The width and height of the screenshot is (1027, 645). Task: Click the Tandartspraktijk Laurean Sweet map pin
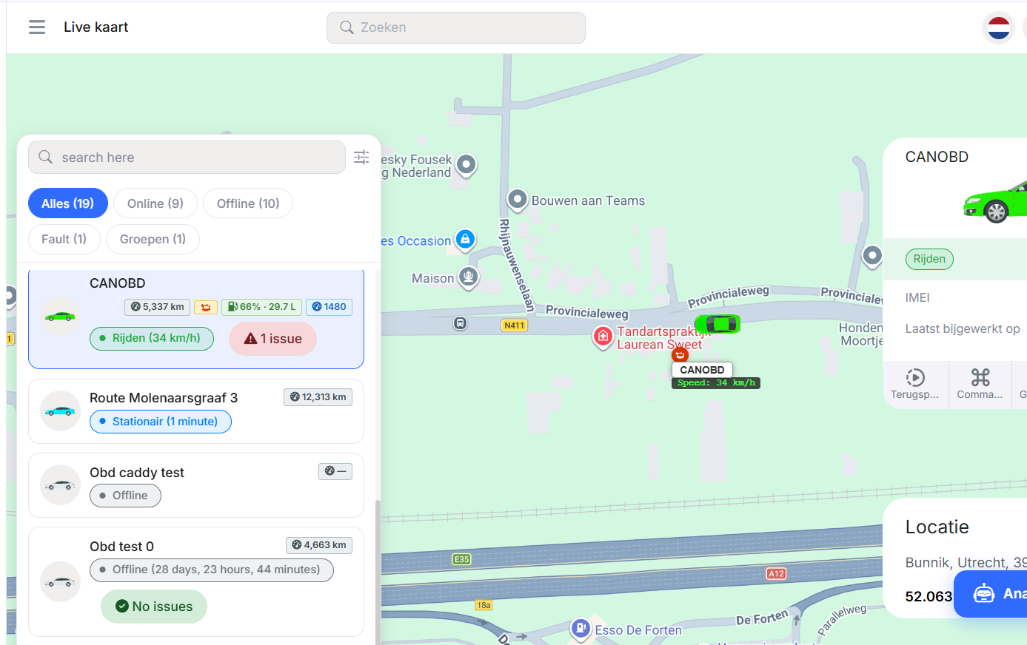click(603, 337)
